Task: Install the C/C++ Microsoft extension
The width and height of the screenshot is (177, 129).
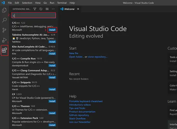Action: 52,30
